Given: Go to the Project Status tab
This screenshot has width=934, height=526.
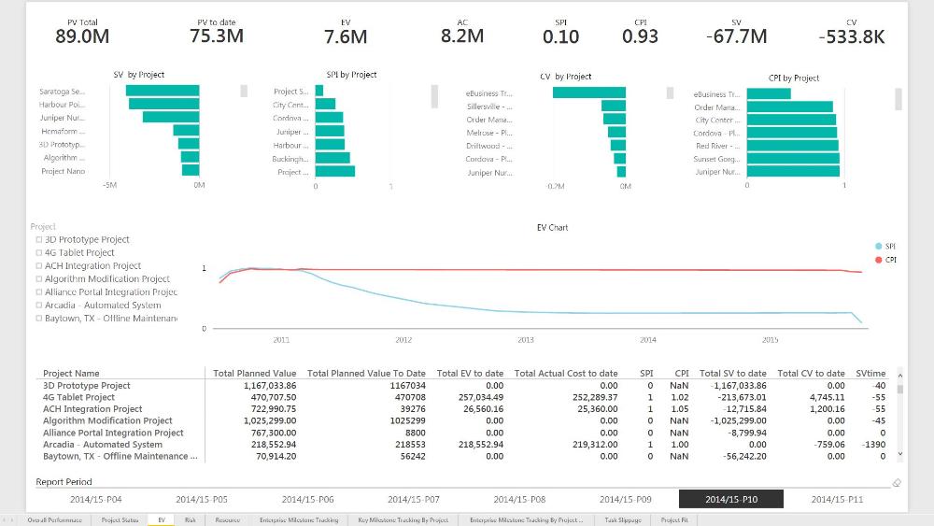Looking at the screenshot, I should coord(120,519).
